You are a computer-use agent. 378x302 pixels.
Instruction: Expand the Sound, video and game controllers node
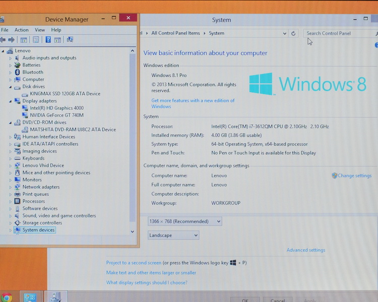[x=10, y=216]
